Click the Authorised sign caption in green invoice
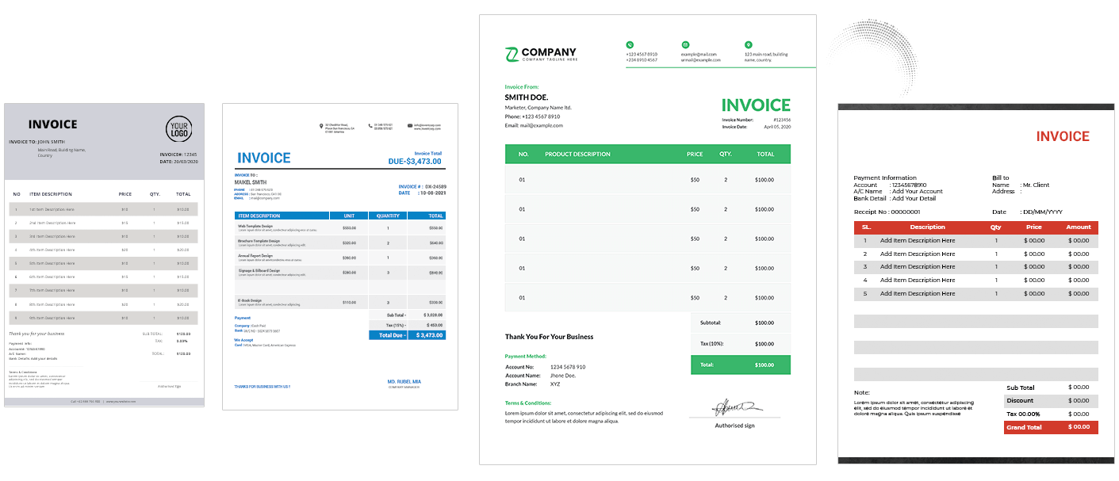 click(734, 426)
